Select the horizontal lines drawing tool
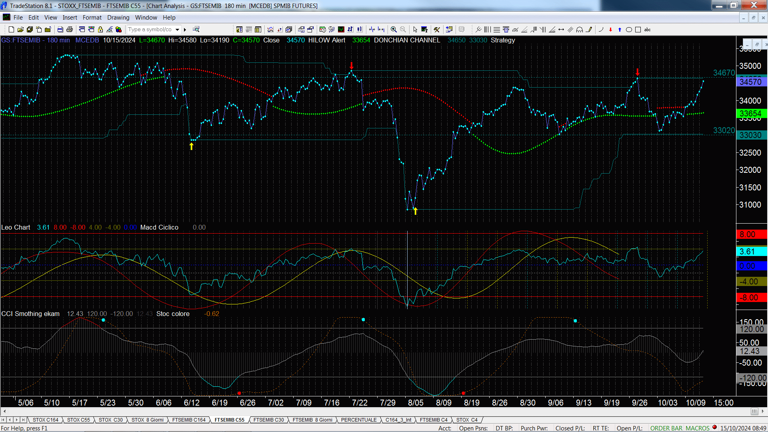The height and width of the screenshot is (432, 768). point(496,29)
